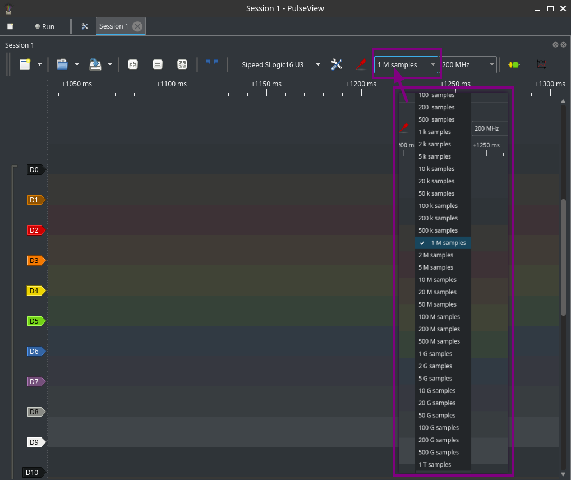Add protocol decoder with green-yellow icon
The height and width of the screenshot is (480, 571).
point(513,64)
